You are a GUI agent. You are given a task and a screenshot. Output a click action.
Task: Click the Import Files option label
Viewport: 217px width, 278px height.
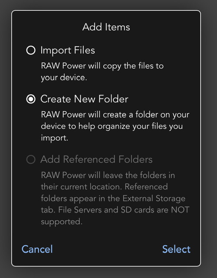click(x=68, y=50)
